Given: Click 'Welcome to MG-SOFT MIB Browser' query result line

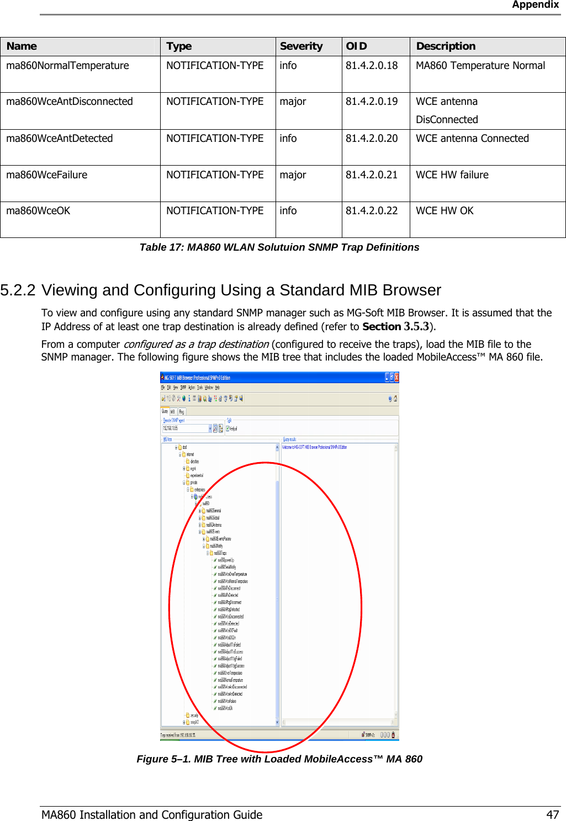Looking at the screenshot, I should tap(315, 447).
